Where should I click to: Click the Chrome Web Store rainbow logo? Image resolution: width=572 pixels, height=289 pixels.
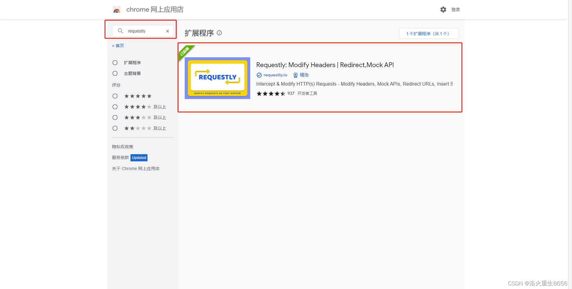click(x=117, y=10)
